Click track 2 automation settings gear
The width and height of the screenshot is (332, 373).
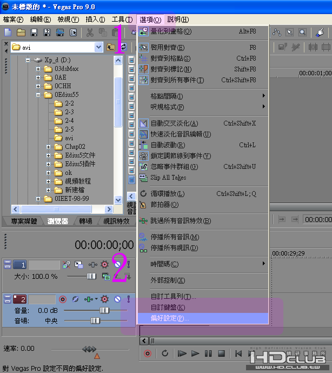point(104,299)
